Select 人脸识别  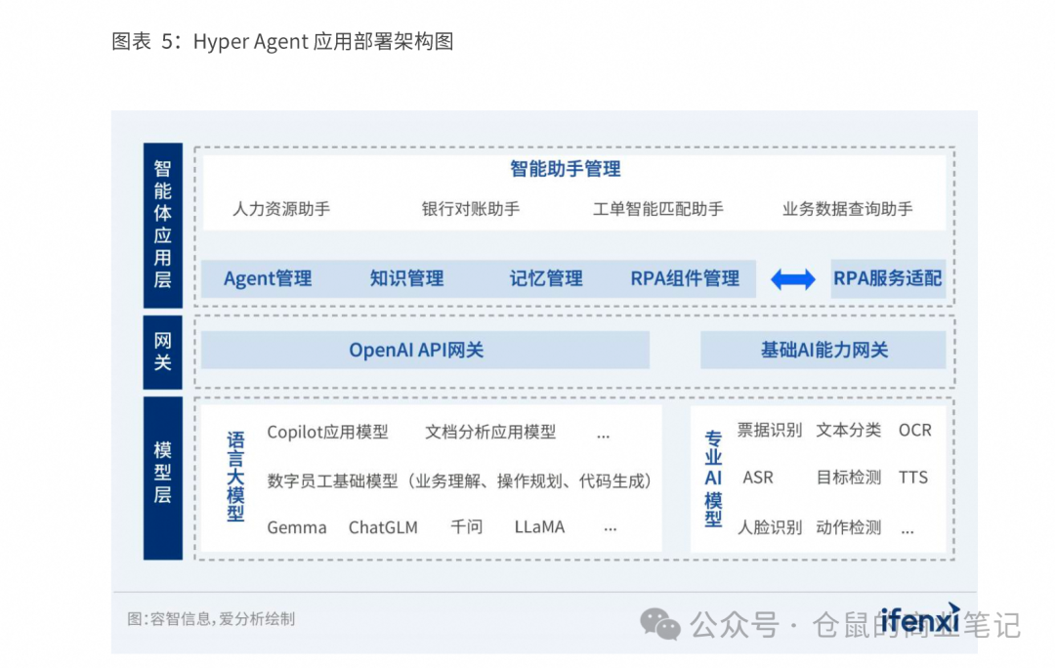click(x=770, y=527)
